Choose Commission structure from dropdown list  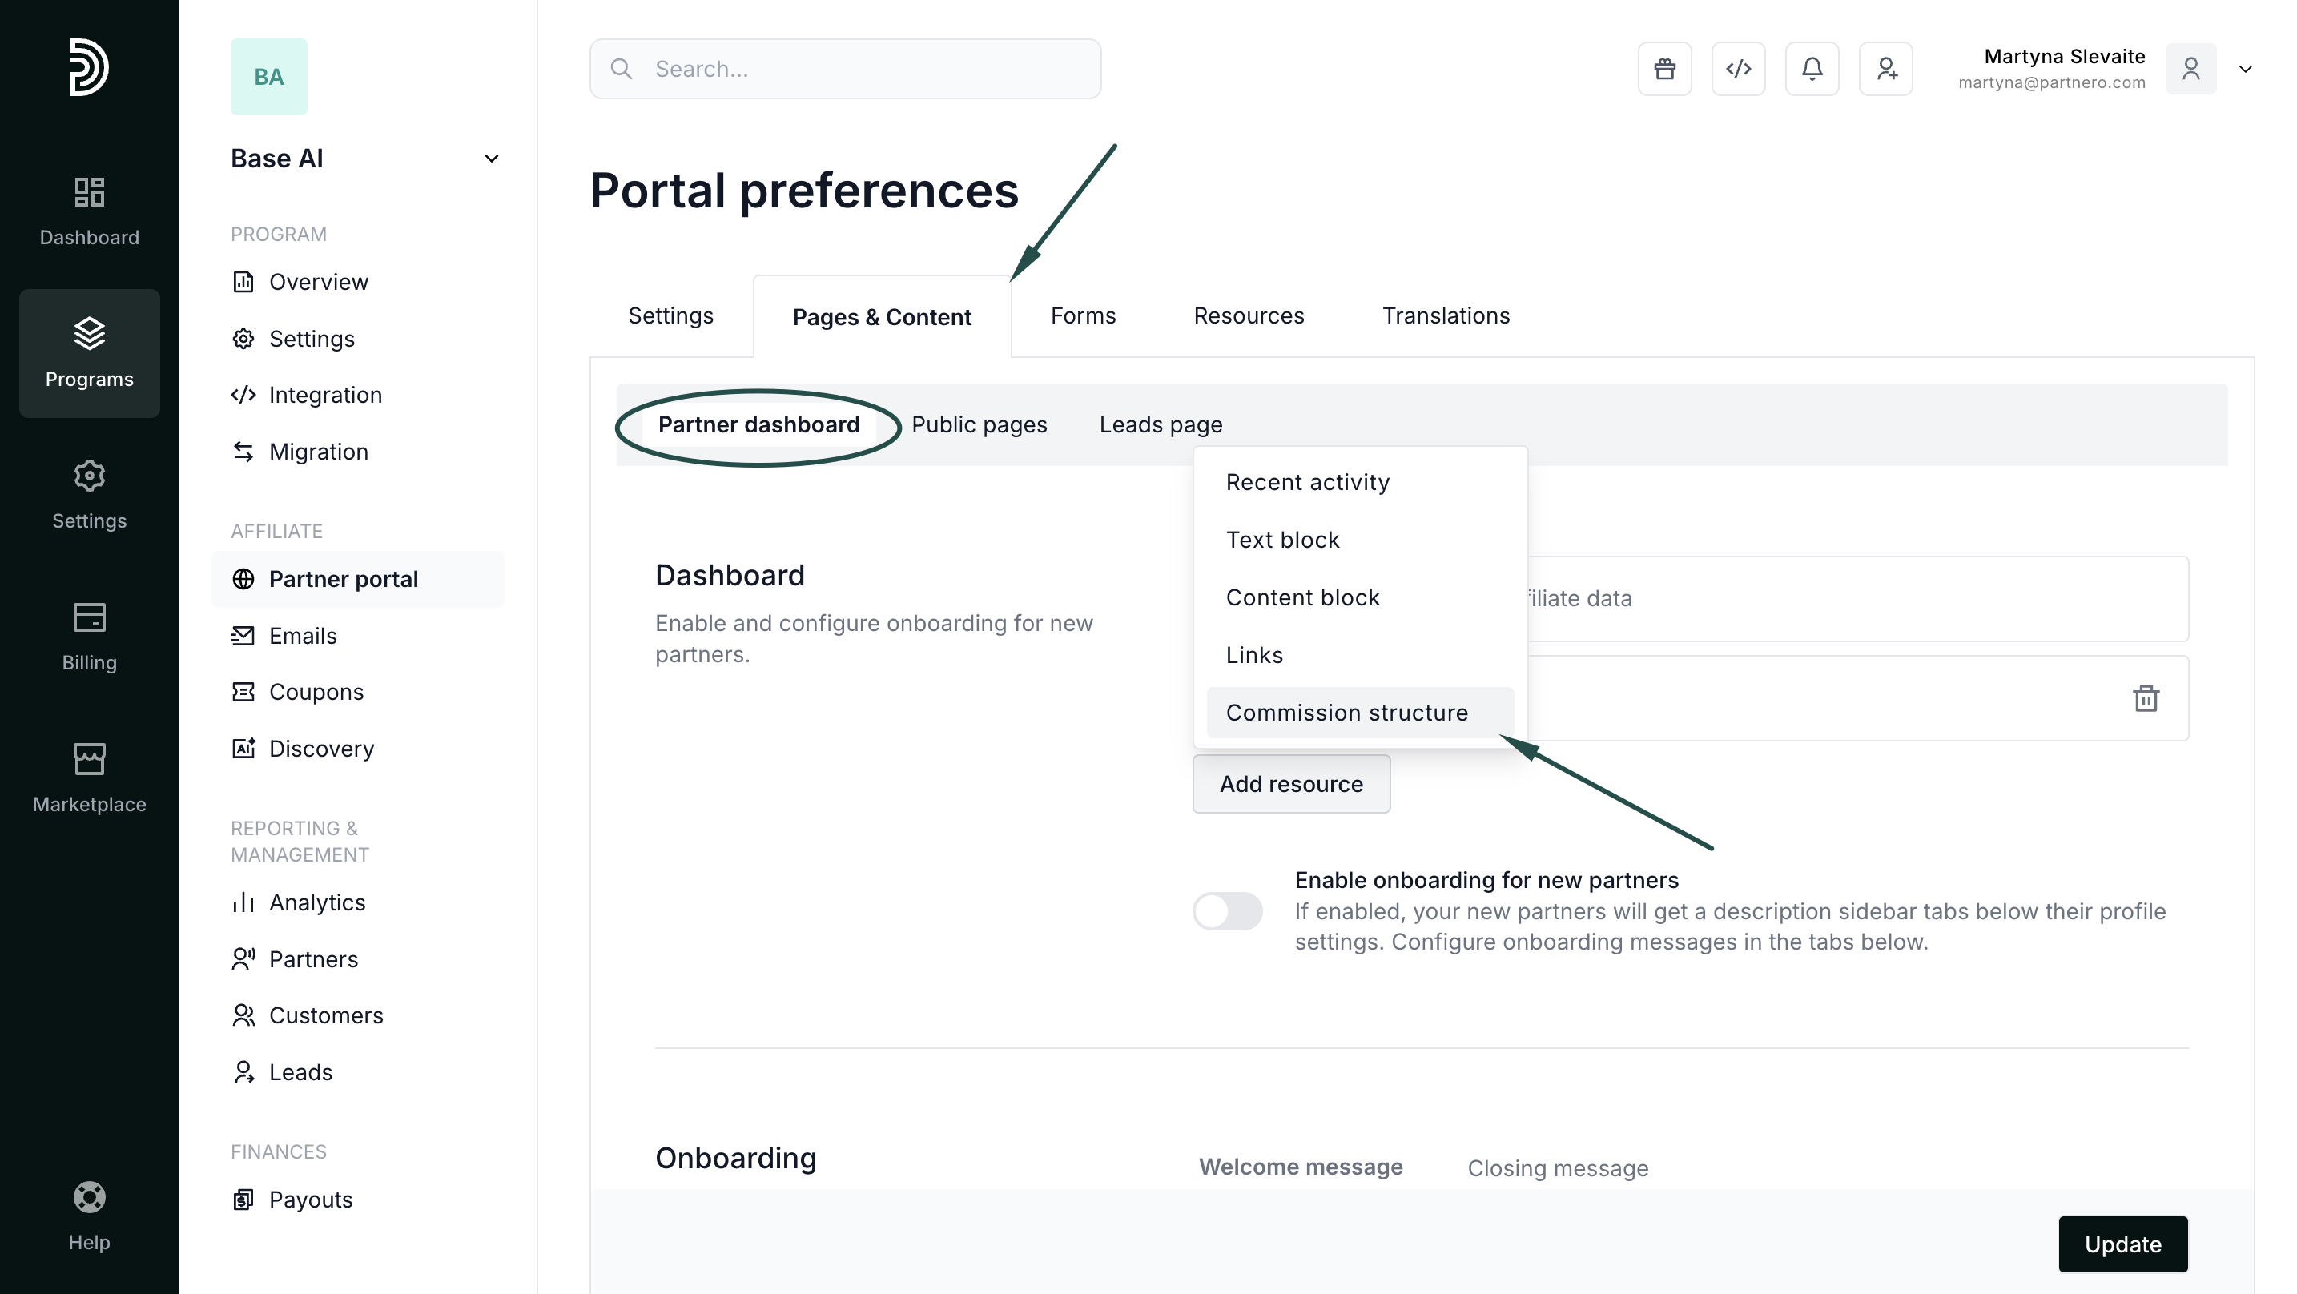(1346, 713)
